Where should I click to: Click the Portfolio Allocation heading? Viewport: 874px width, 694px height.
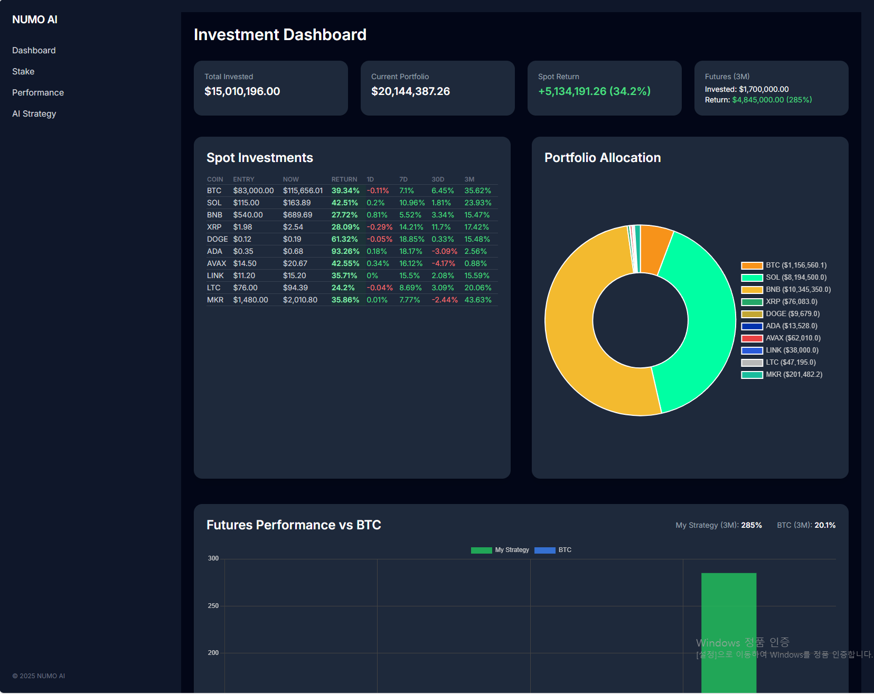coord(603,158)
